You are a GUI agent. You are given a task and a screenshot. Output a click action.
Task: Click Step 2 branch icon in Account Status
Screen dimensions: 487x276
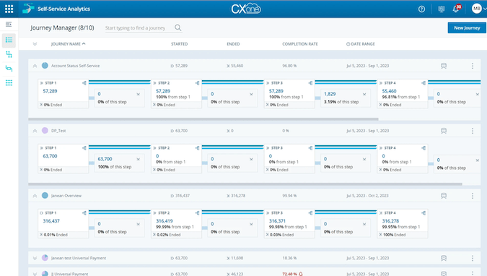197,83
